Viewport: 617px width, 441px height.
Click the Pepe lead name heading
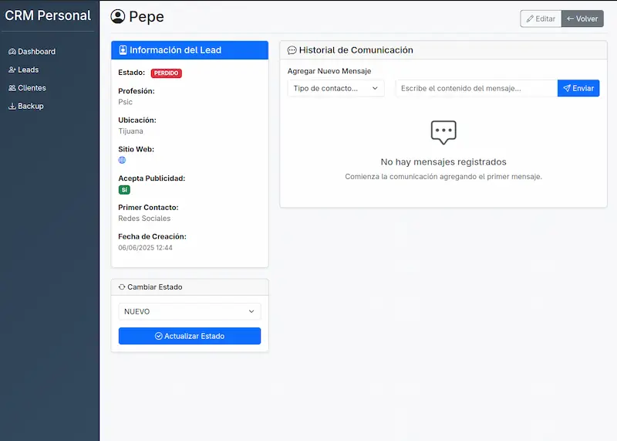147,16
